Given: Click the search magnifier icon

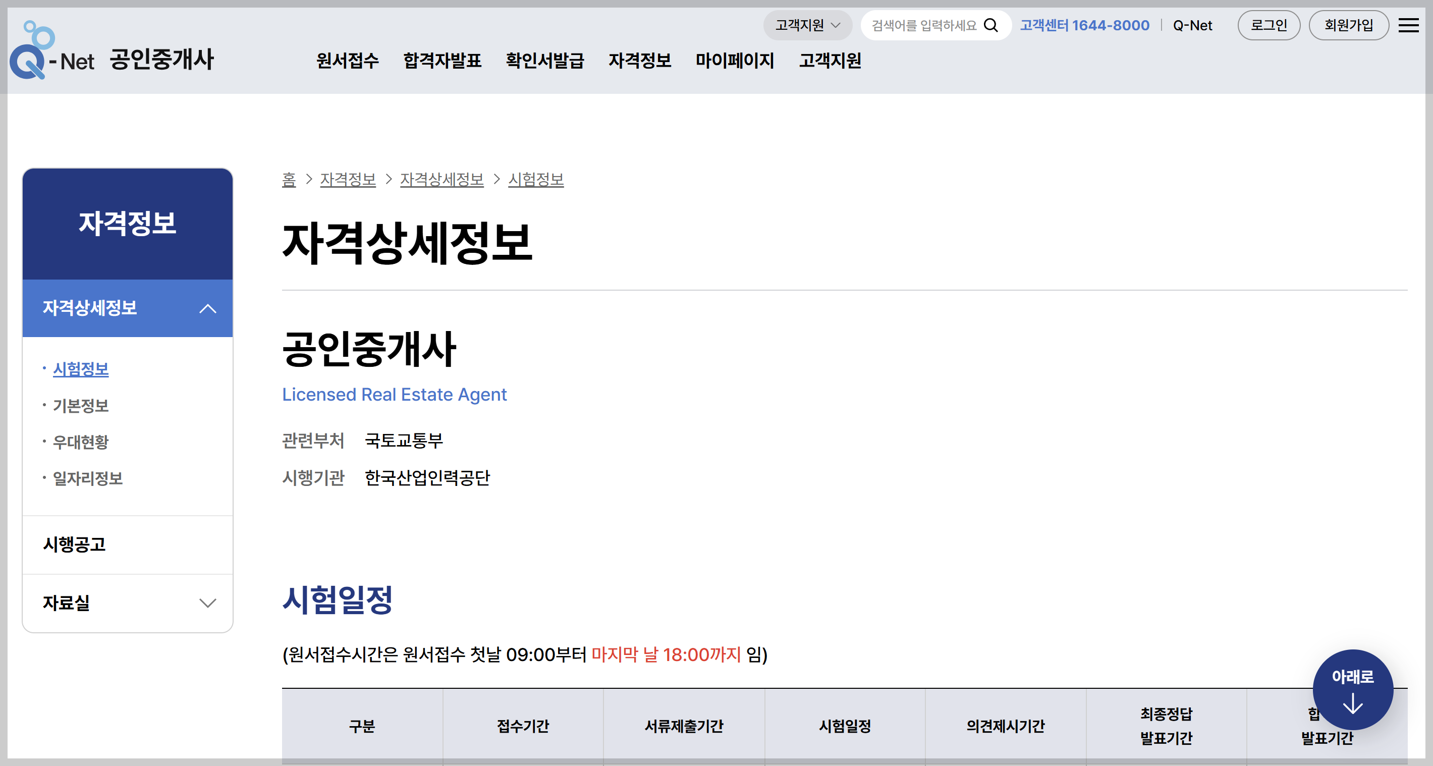Looking at the screenshot, I should [x=991, y=26].
